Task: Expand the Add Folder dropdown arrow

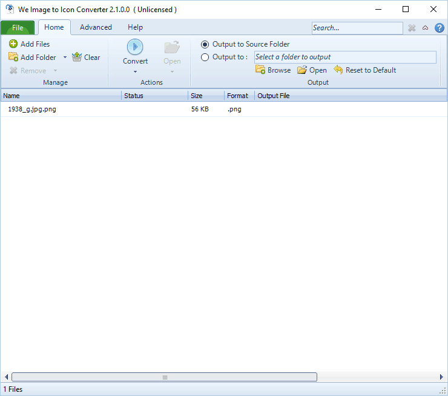Action: pos(65,57)
